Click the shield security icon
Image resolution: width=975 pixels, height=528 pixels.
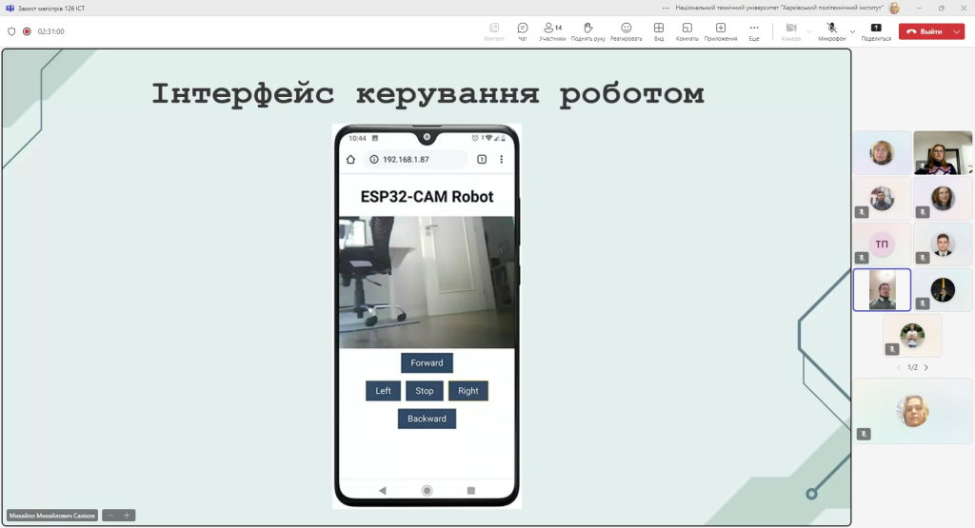pyautogui.click(x=11, y=31)
